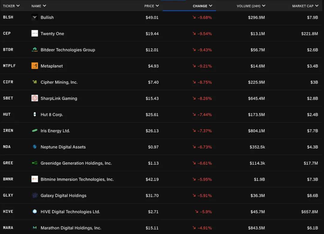Select the GREE ticker symbol
The height and width of the screenshot is (234, 324).
(x=8, y=163)
